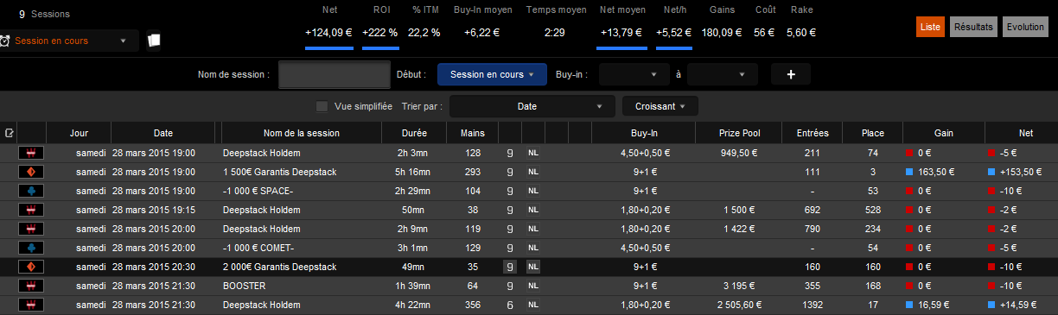The height and width of the screenshot is (315, 1058).
Task: Click the NL badge in the -1 000 € SPACE- row
Action: [x=533, y=191]
